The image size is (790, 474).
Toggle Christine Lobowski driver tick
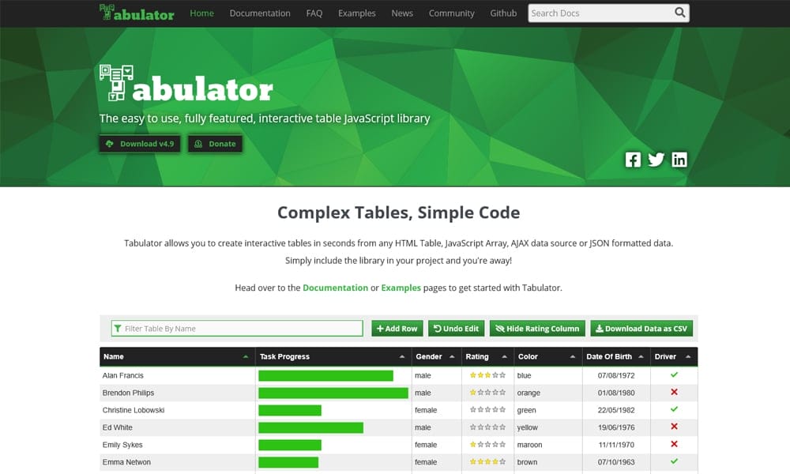click(x=674, y=409)
